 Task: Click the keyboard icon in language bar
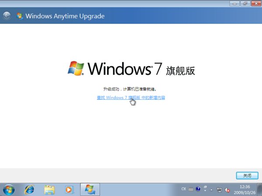(x=191, y=189)
